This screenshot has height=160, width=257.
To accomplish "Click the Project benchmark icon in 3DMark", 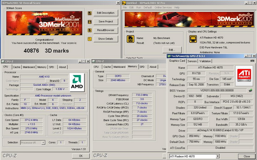I will coord(131,39).
